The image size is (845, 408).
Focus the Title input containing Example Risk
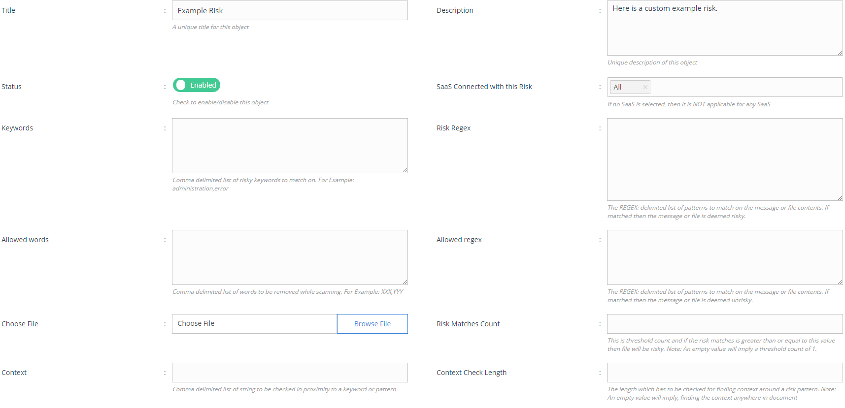coord(290,11)
